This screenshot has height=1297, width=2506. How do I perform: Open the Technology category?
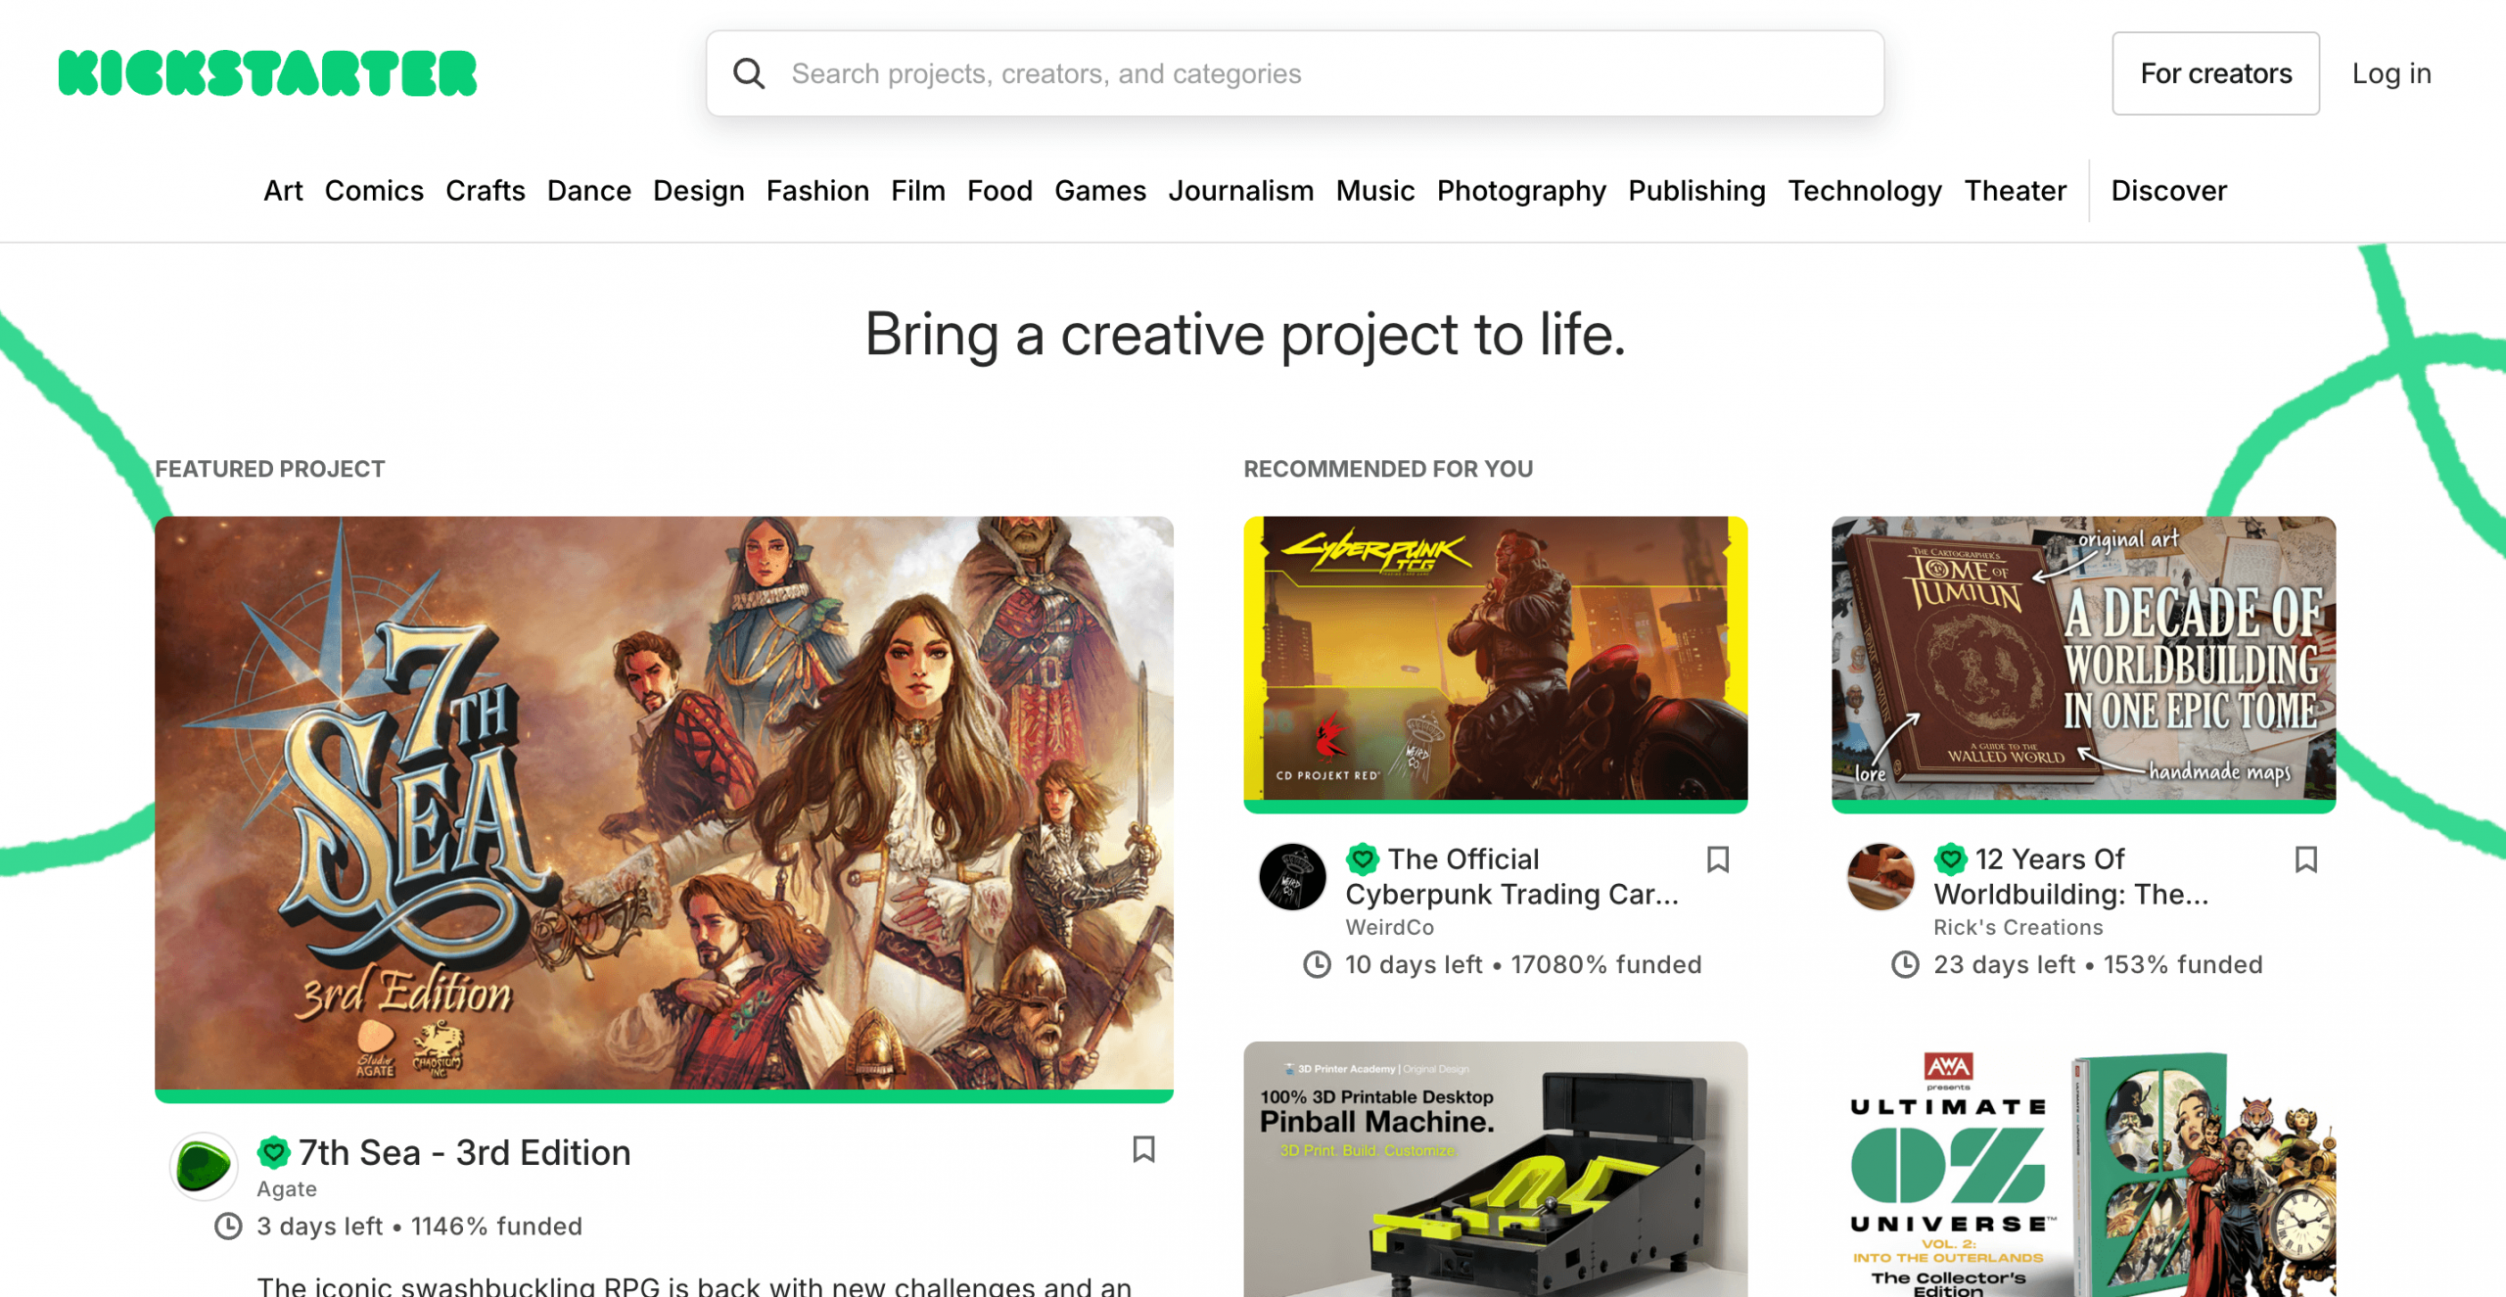(x=1865, y=191)
